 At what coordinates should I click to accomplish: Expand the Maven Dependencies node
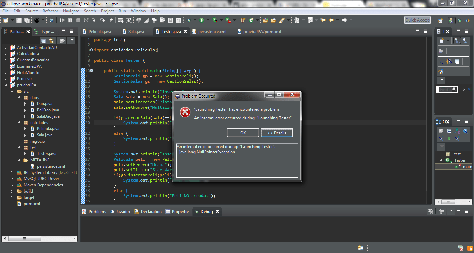(x=11, y=185)
